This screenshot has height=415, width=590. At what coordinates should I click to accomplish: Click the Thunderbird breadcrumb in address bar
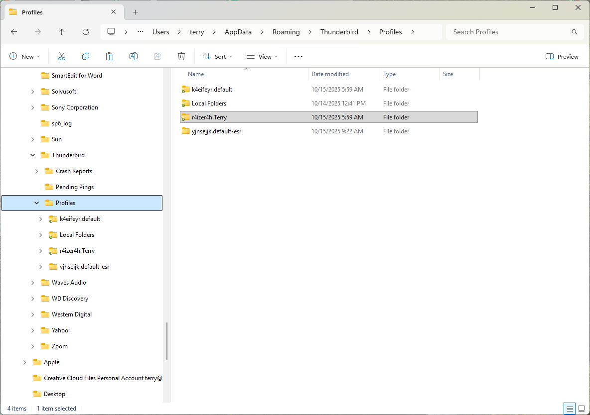click(x=339, y=32)
